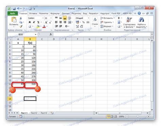Click the Increase Font Size icon
This screenshot has width=161, height=126.
click(46, 22)
